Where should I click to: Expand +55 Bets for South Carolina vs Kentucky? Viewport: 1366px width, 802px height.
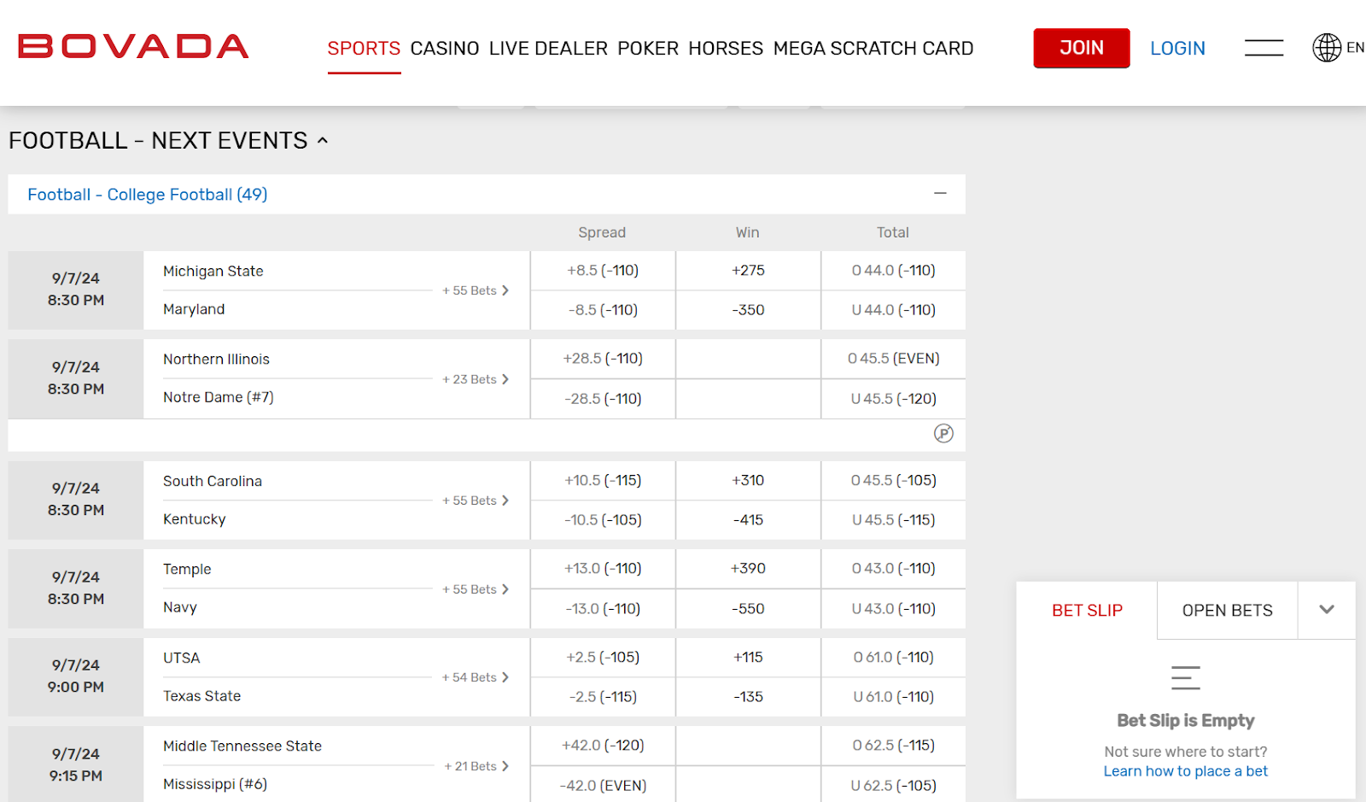click(476, 501)
